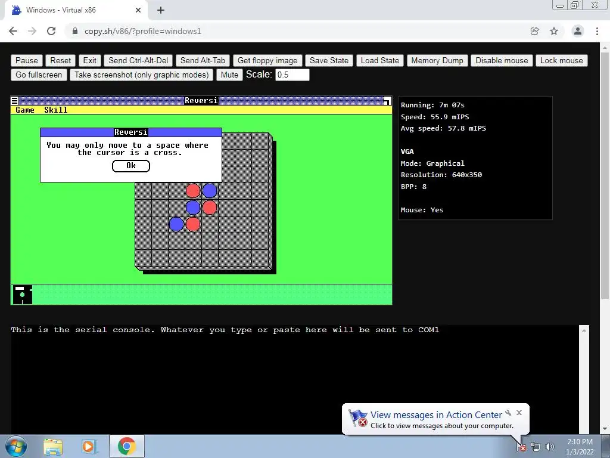Open the Chrome three-dot menu

[x=597, y=31]
